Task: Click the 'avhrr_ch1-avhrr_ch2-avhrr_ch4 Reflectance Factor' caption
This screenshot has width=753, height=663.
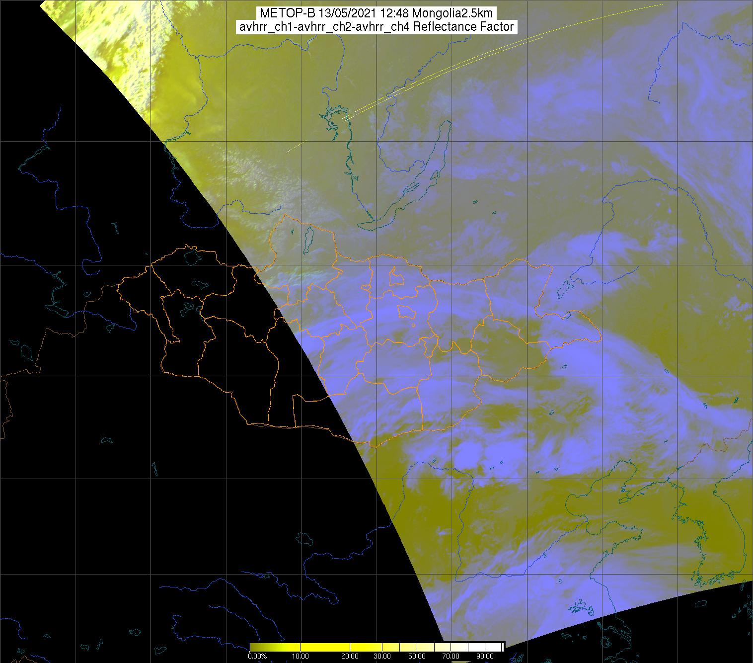Action: click(376, 27)
